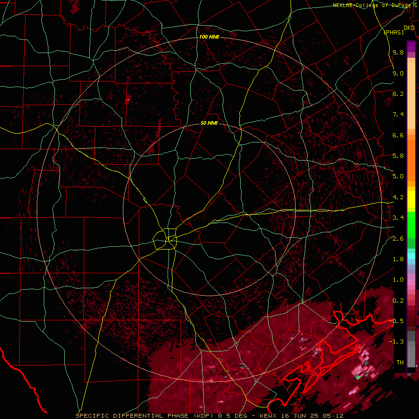Image resolution: width=419 pixels, height=419 pixels.
Task: Click the 8.2 value on the color scale
Action: 398,94
